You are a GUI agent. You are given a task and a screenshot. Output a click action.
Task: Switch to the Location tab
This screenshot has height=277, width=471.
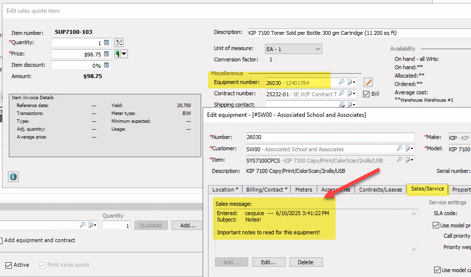click(225, 190)
